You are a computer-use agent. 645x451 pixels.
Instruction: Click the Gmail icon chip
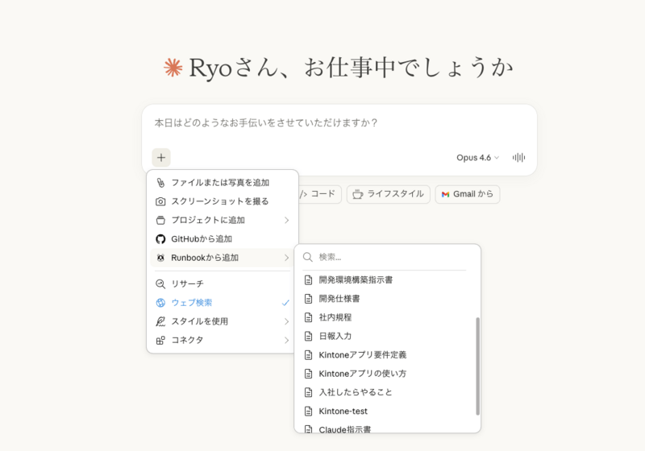point(445,194)
